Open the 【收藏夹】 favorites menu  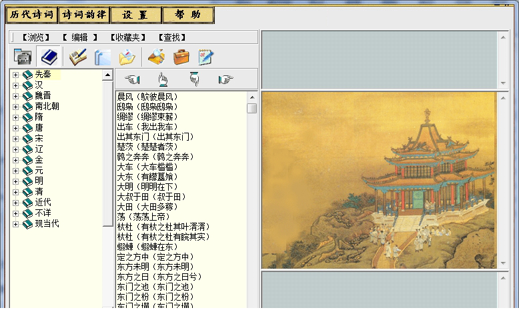pyautogui.click(x=128, y=37)
